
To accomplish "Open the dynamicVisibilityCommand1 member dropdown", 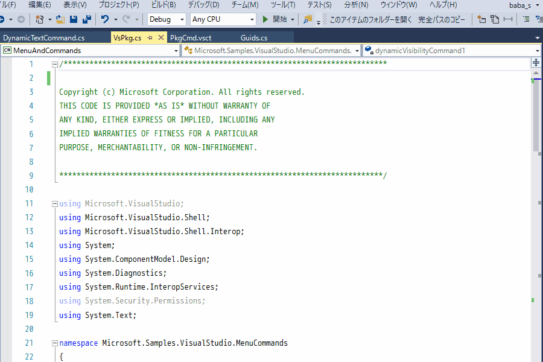I will (x=538, y=51).
